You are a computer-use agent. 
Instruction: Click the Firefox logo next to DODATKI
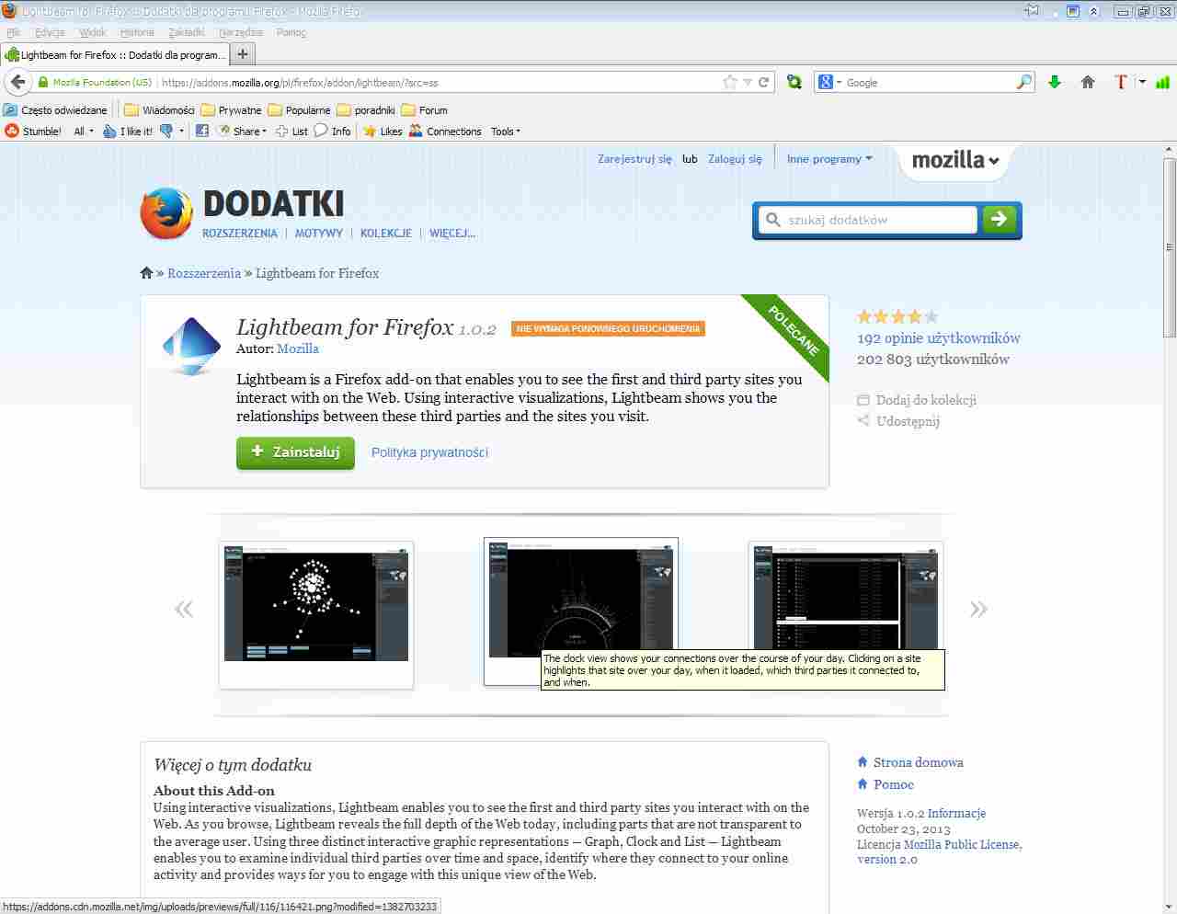pyautogui.click(x=166, y=213)
